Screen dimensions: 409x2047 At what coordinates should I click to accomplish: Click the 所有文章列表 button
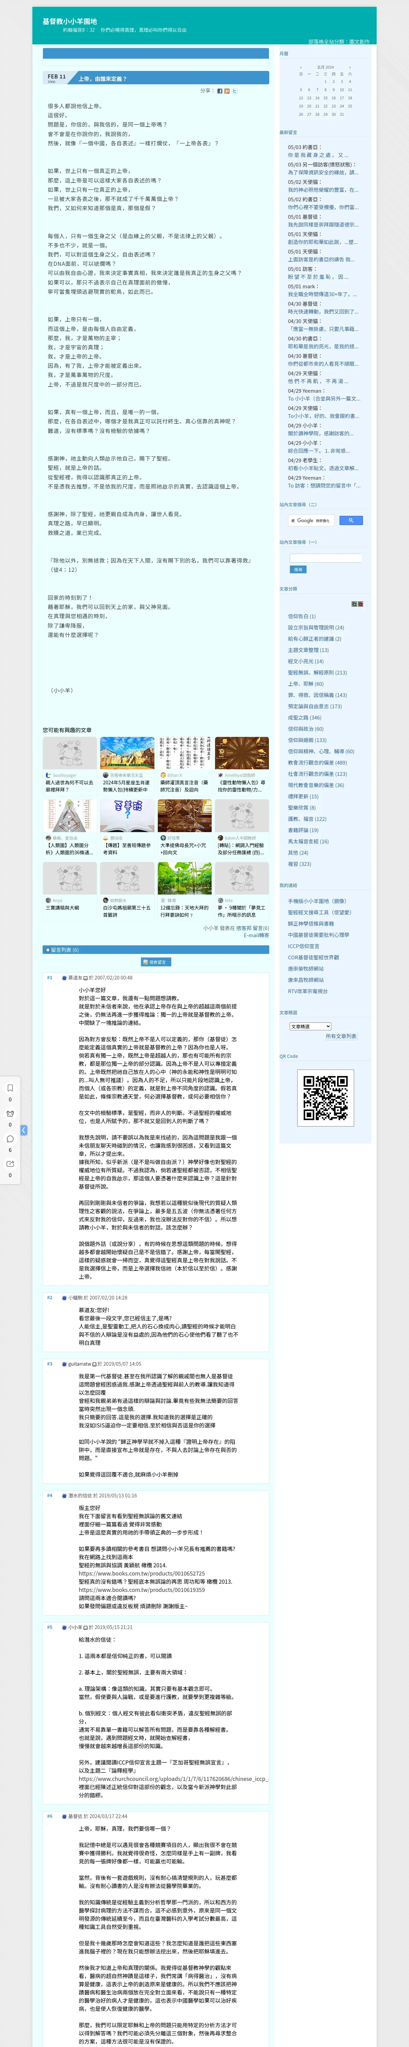coord(341,1036)
